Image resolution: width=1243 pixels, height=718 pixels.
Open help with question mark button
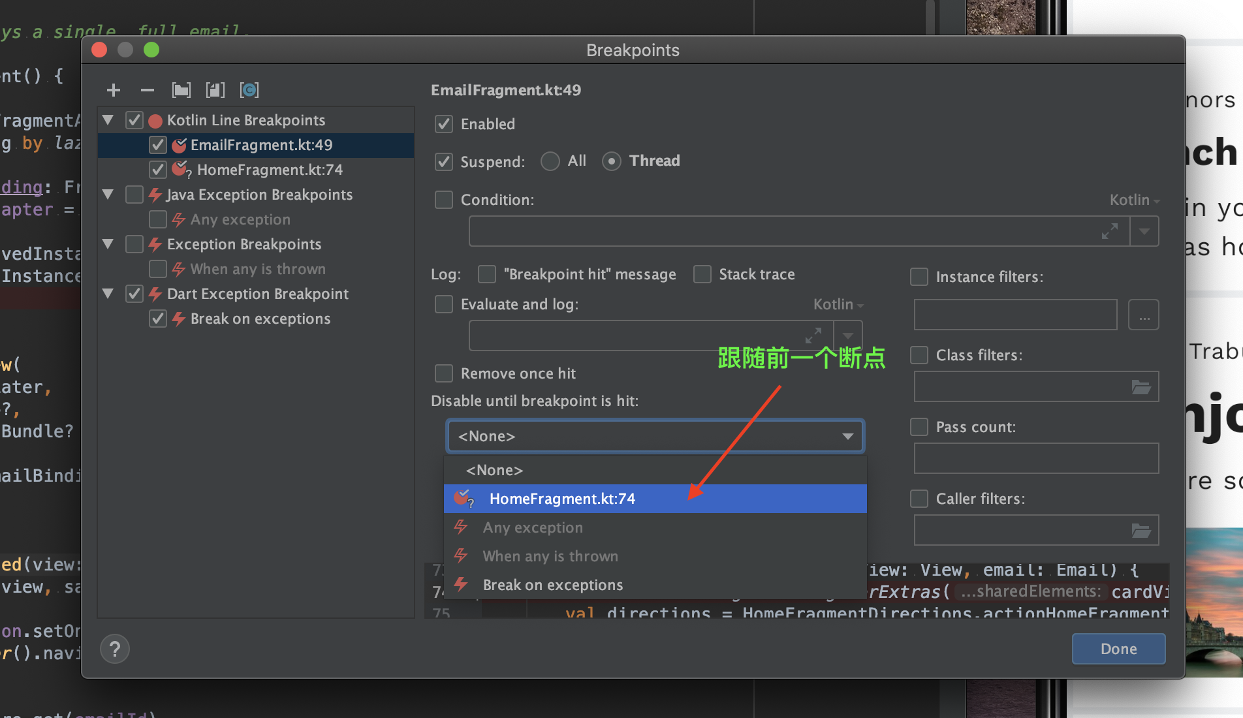[x=115, y=649]
